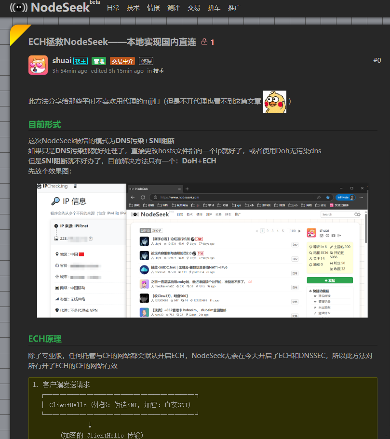Click the blue 楼主 badge

[81, 61]
